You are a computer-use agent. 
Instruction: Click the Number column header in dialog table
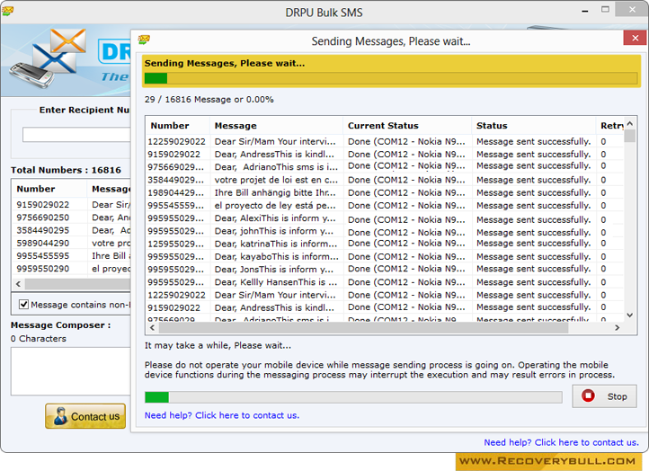(x=177, y=126)
